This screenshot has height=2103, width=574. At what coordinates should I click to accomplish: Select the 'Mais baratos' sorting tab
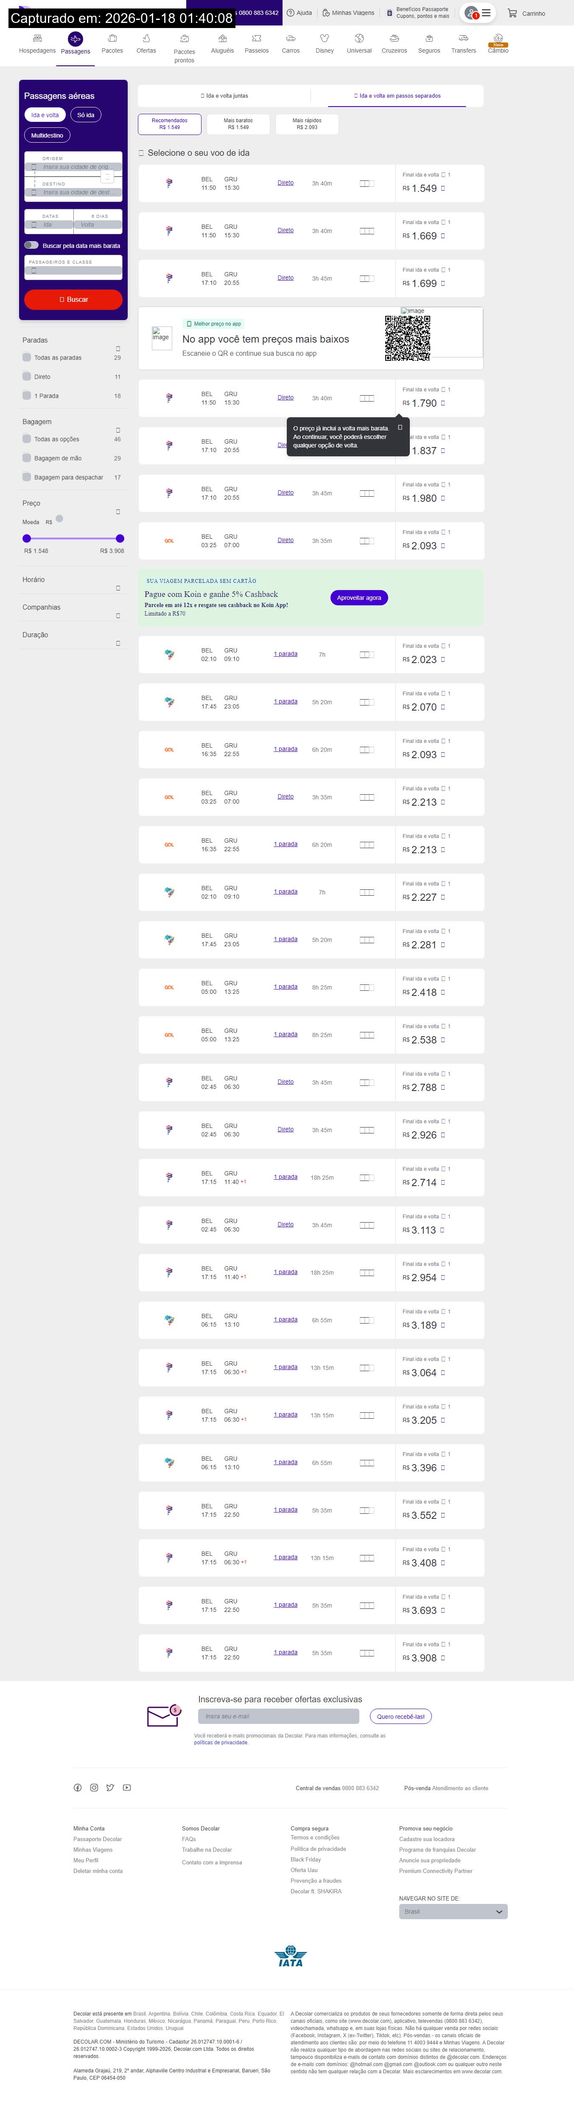pos(238,123)
